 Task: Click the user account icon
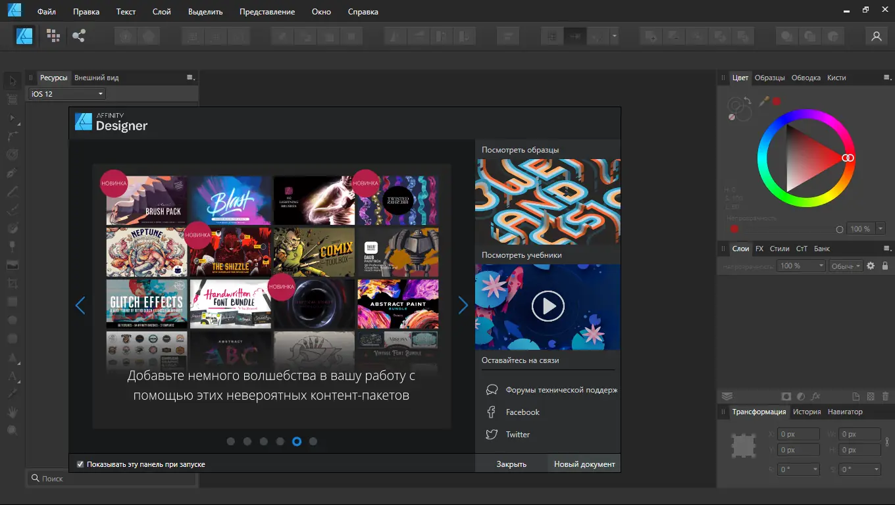pos(876,36)
